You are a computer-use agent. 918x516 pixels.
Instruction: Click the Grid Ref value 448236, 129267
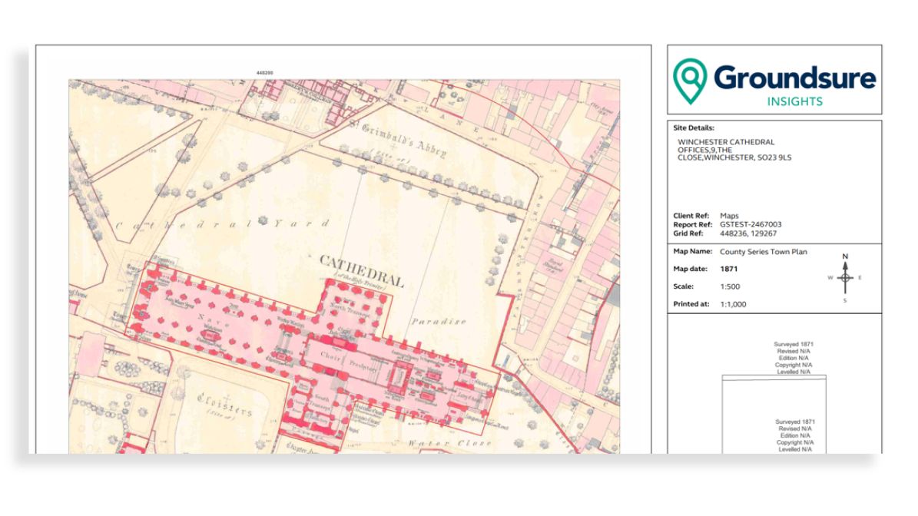click(747, 233)
